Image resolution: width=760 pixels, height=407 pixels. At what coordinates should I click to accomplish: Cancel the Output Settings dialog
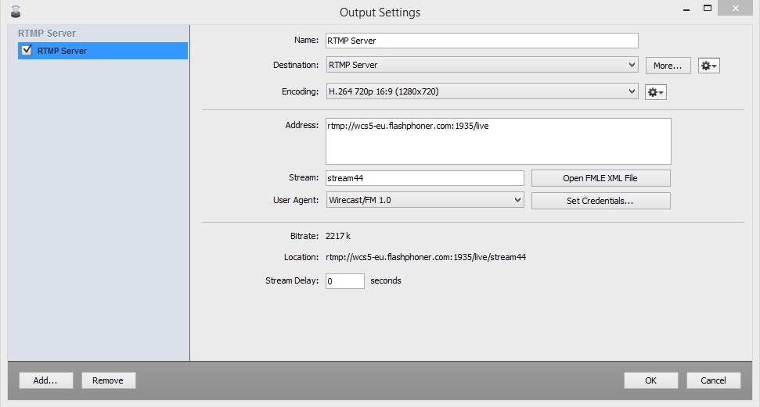[713, 380]
